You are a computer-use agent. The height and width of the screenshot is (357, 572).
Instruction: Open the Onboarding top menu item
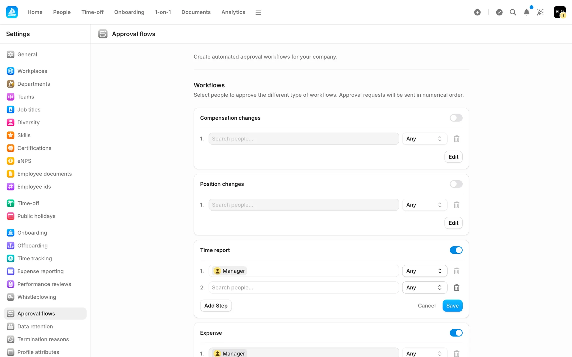129,12
